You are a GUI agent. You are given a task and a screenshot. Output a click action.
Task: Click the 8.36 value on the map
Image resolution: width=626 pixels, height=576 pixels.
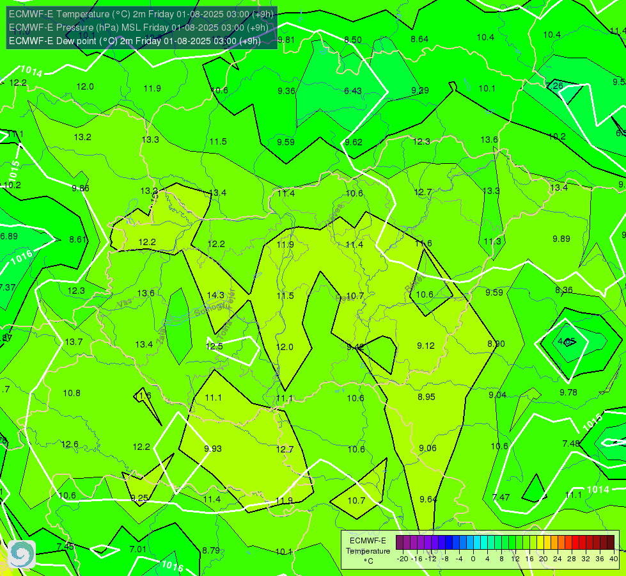pyautogui.click(x=564, y=290)
